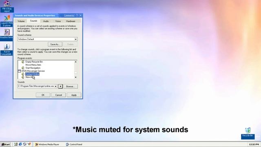This screenshot has height=147, width=261.
Task: Click the context help question mark button
Action: tap(77, 16)
